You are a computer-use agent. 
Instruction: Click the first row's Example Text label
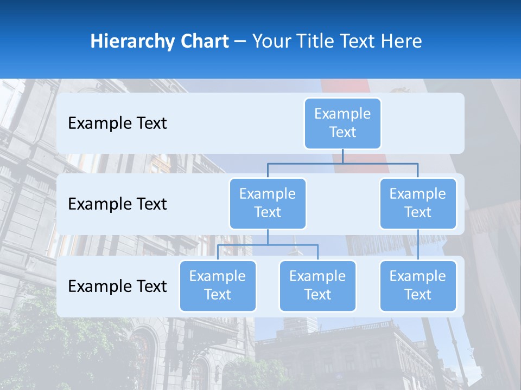(x=117, y=123)
